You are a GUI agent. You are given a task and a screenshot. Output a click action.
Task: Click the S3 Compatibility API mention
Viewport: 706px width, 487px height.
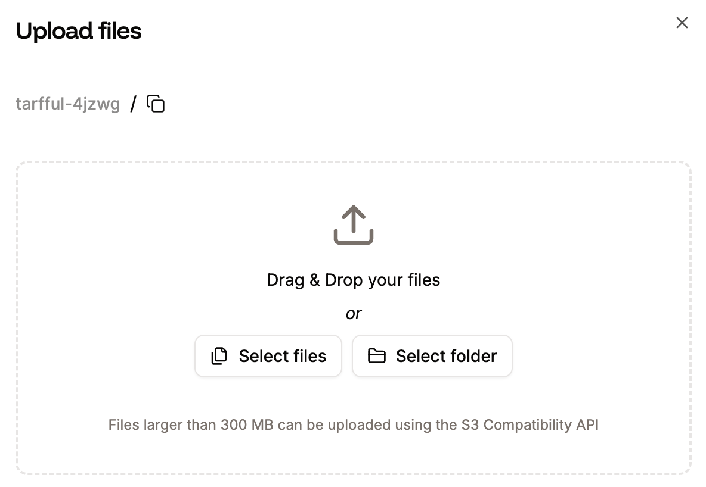[531, 425]
